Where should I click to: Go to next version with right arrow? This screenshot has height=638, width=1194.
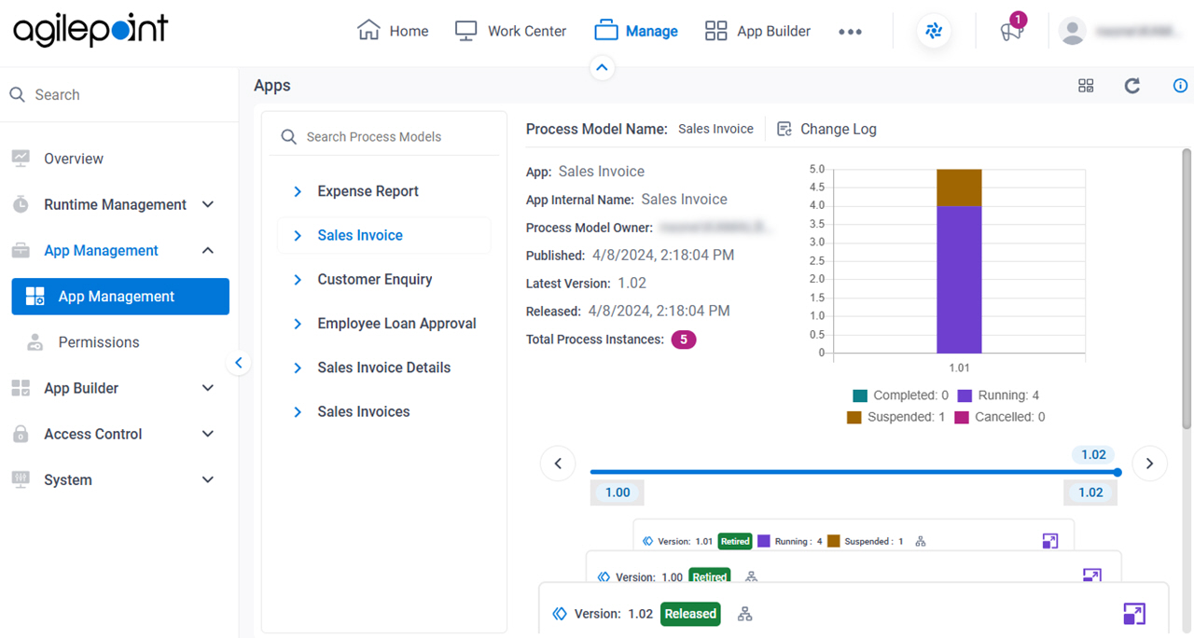click(1150, 463)
